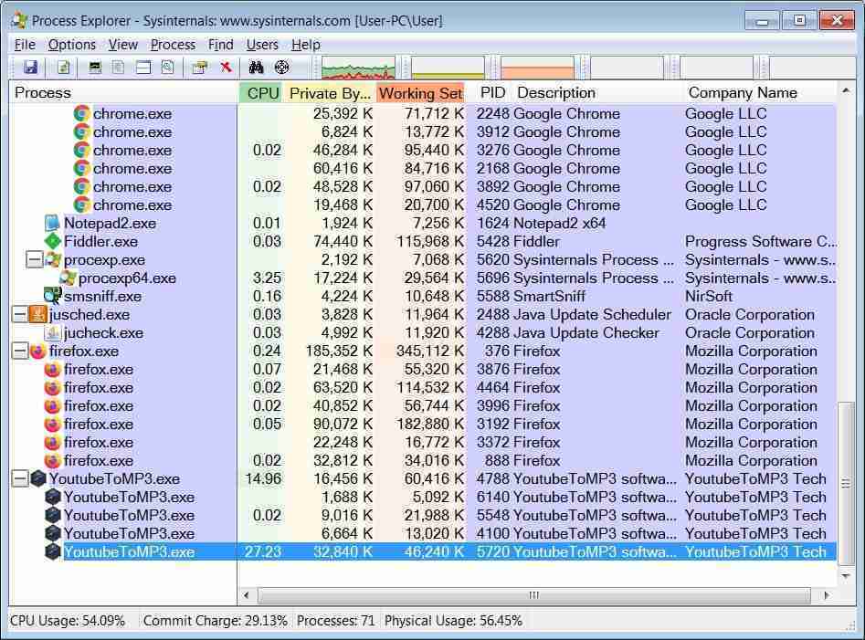Click the yellow commit history mini graph
Image resolution: width=865 pixels, height=640 pixels.
tap(448, 68)
